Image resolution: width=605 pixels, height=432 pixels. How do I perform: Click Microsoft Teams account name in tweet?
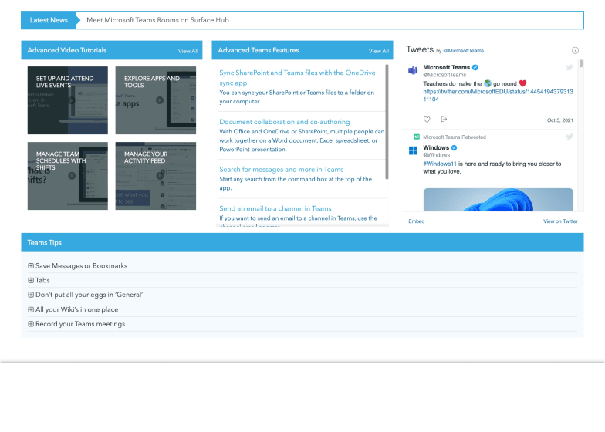[446, 67]
